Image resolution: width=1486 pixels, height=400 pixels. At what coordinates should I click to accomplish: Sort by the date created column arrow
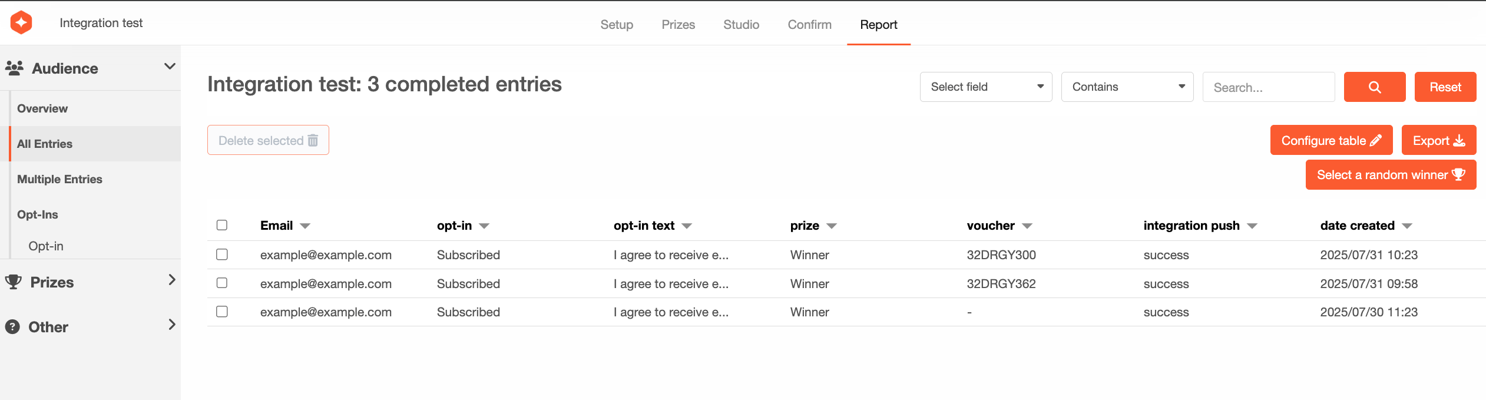pyautogui.click(x=1407, y=226)
